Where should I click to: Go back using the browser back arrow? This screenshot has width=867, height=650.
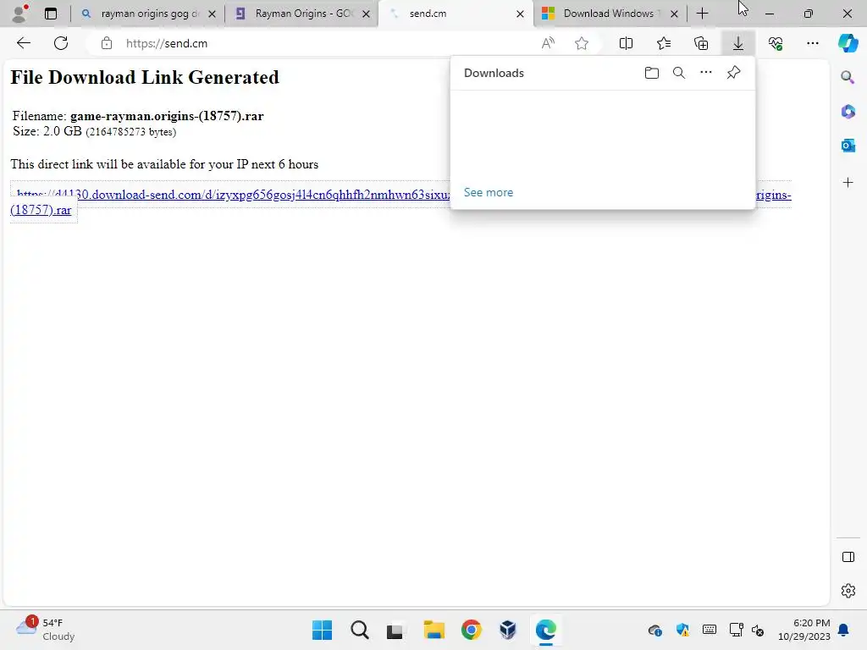[x=23, y=43]
